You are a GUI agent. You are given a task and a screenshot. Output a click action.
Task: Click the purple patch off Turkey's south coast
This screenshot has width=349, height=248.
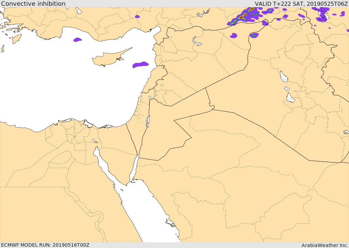[x=78, y=40]
